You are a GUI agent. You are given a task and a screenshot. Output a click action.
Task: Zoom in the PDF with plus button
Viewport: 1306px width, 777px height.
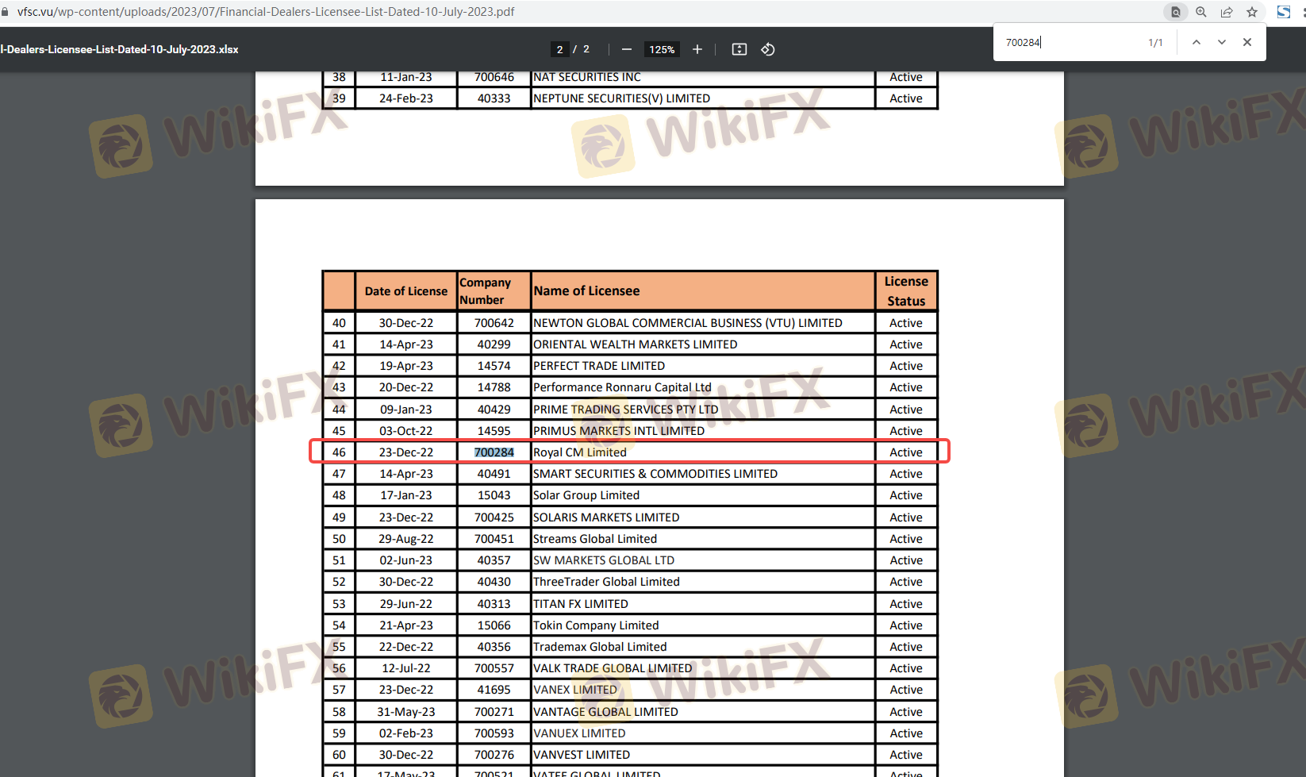pyautogui.click(x=697, y=49)
